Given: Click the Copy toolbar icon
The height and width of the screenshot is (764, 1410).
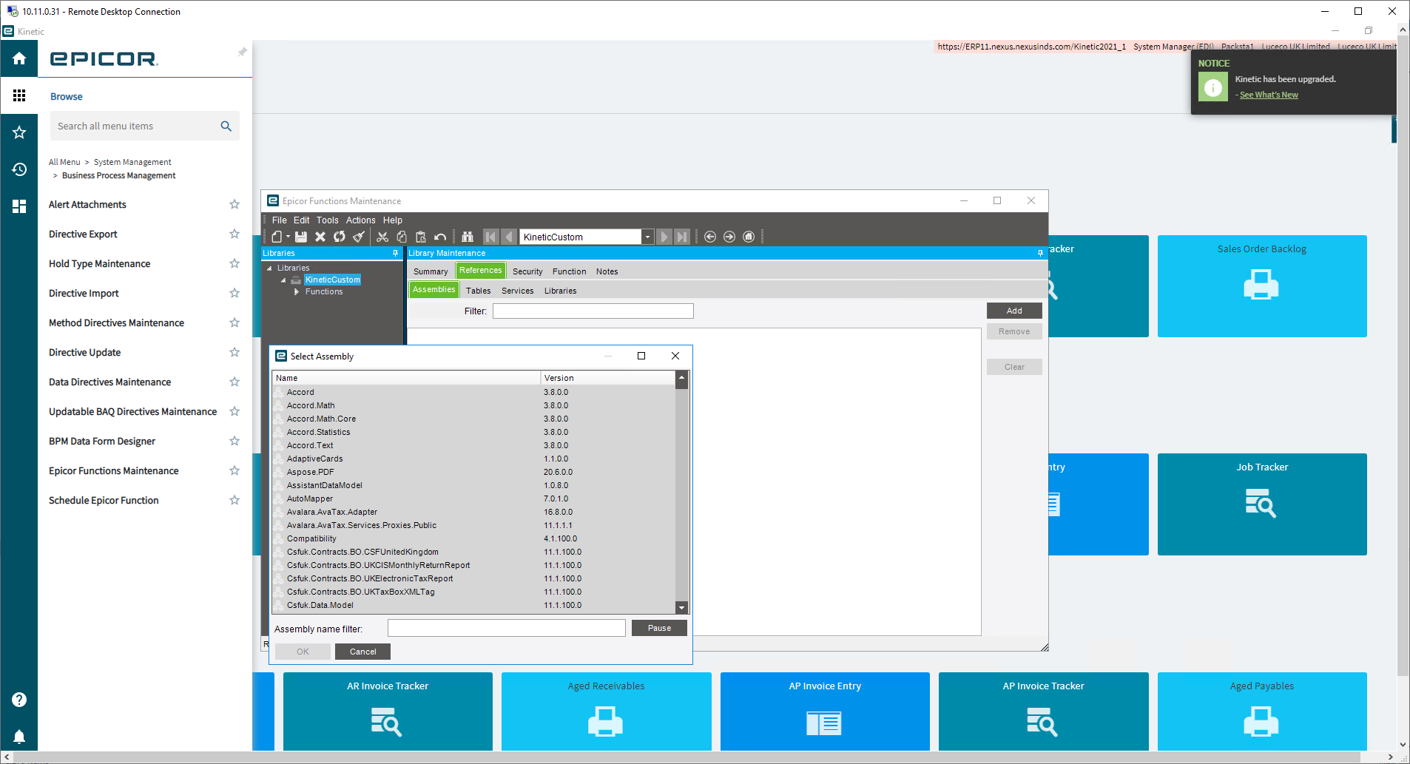Looking at the screenshot, I should pyautogui.click(x=402, y=237).
